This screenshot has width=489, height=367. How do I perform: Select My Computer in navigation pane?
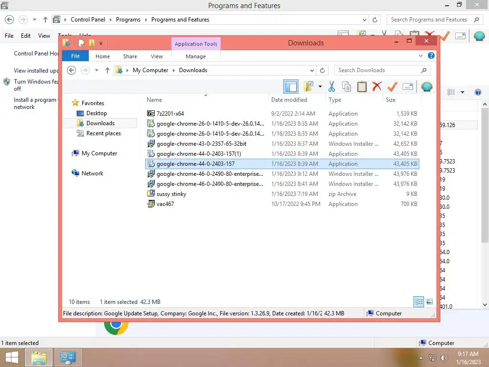pos(99,153)
